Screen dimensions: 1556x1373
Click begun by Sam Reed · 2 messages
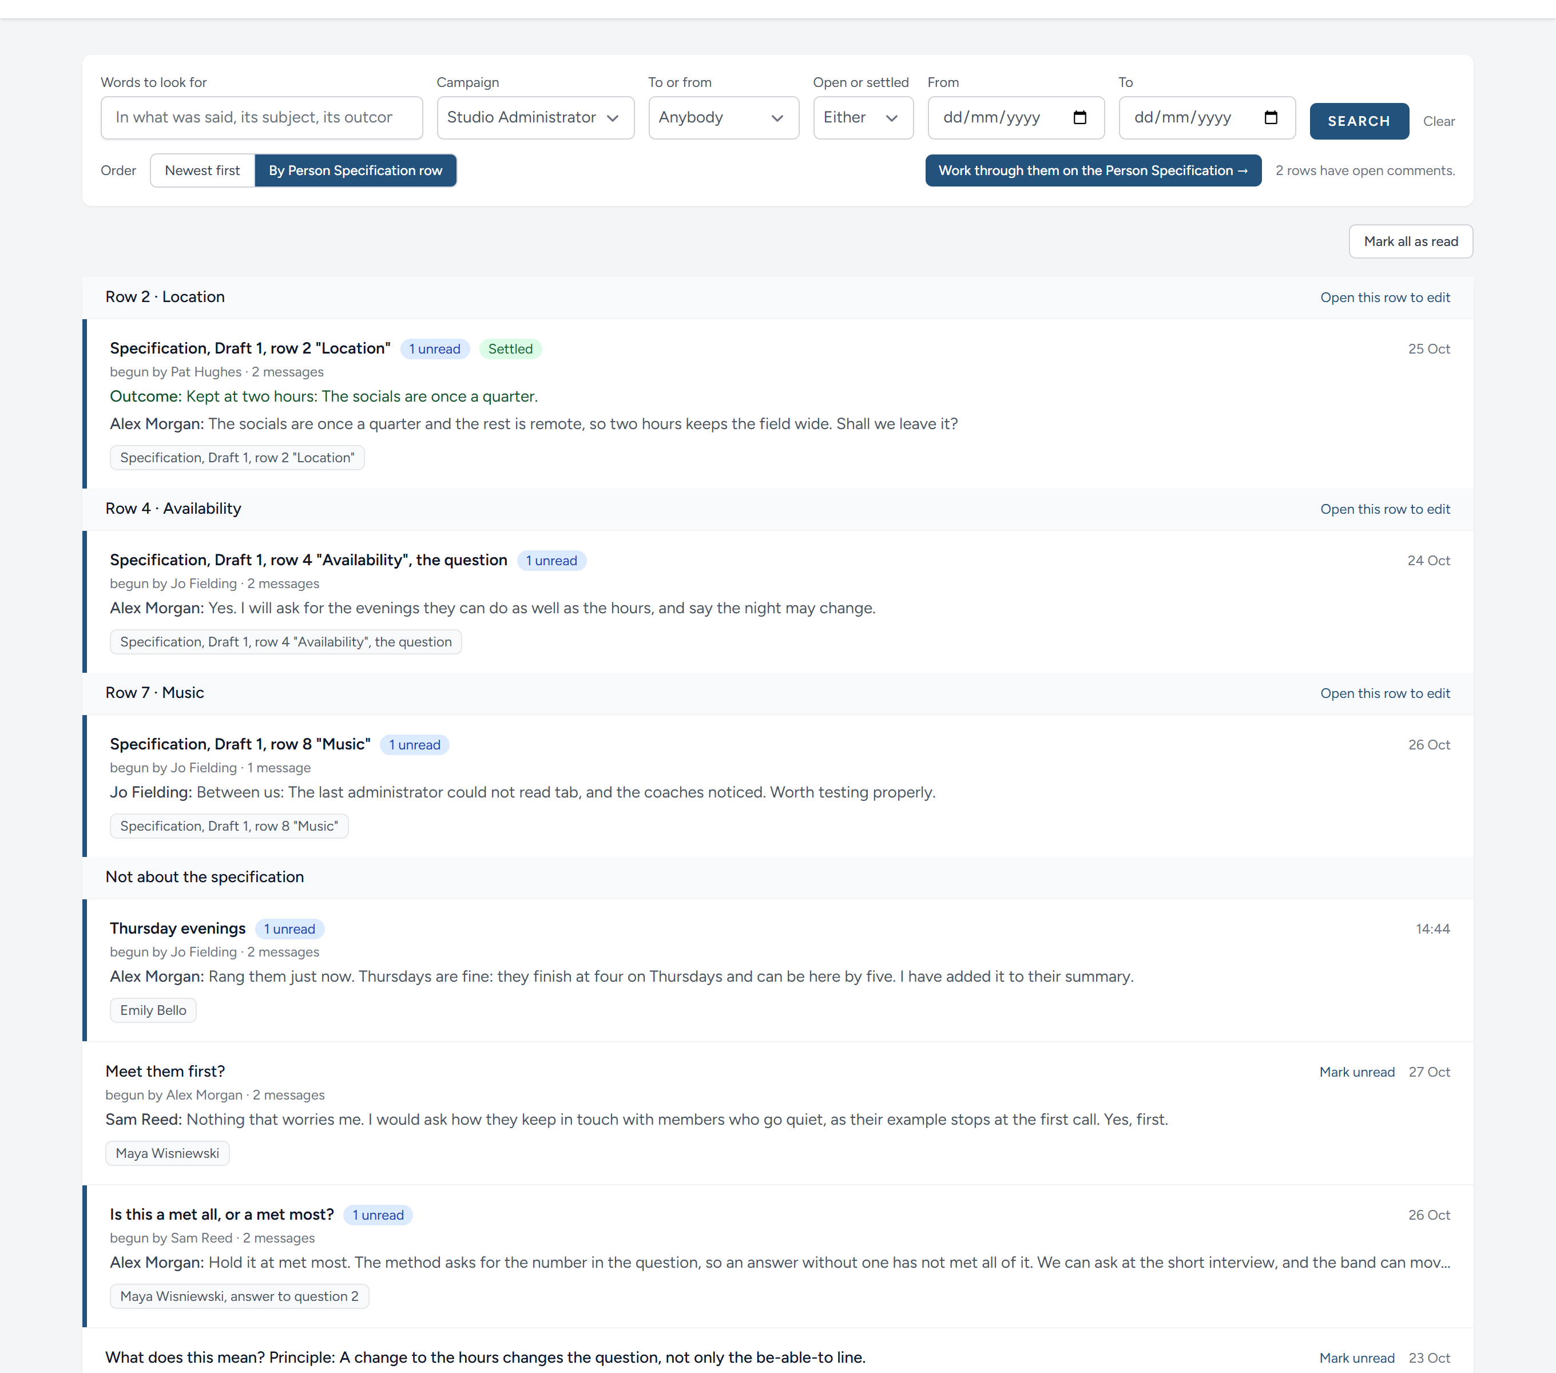pyautogui.click(x=212, y=1239)
